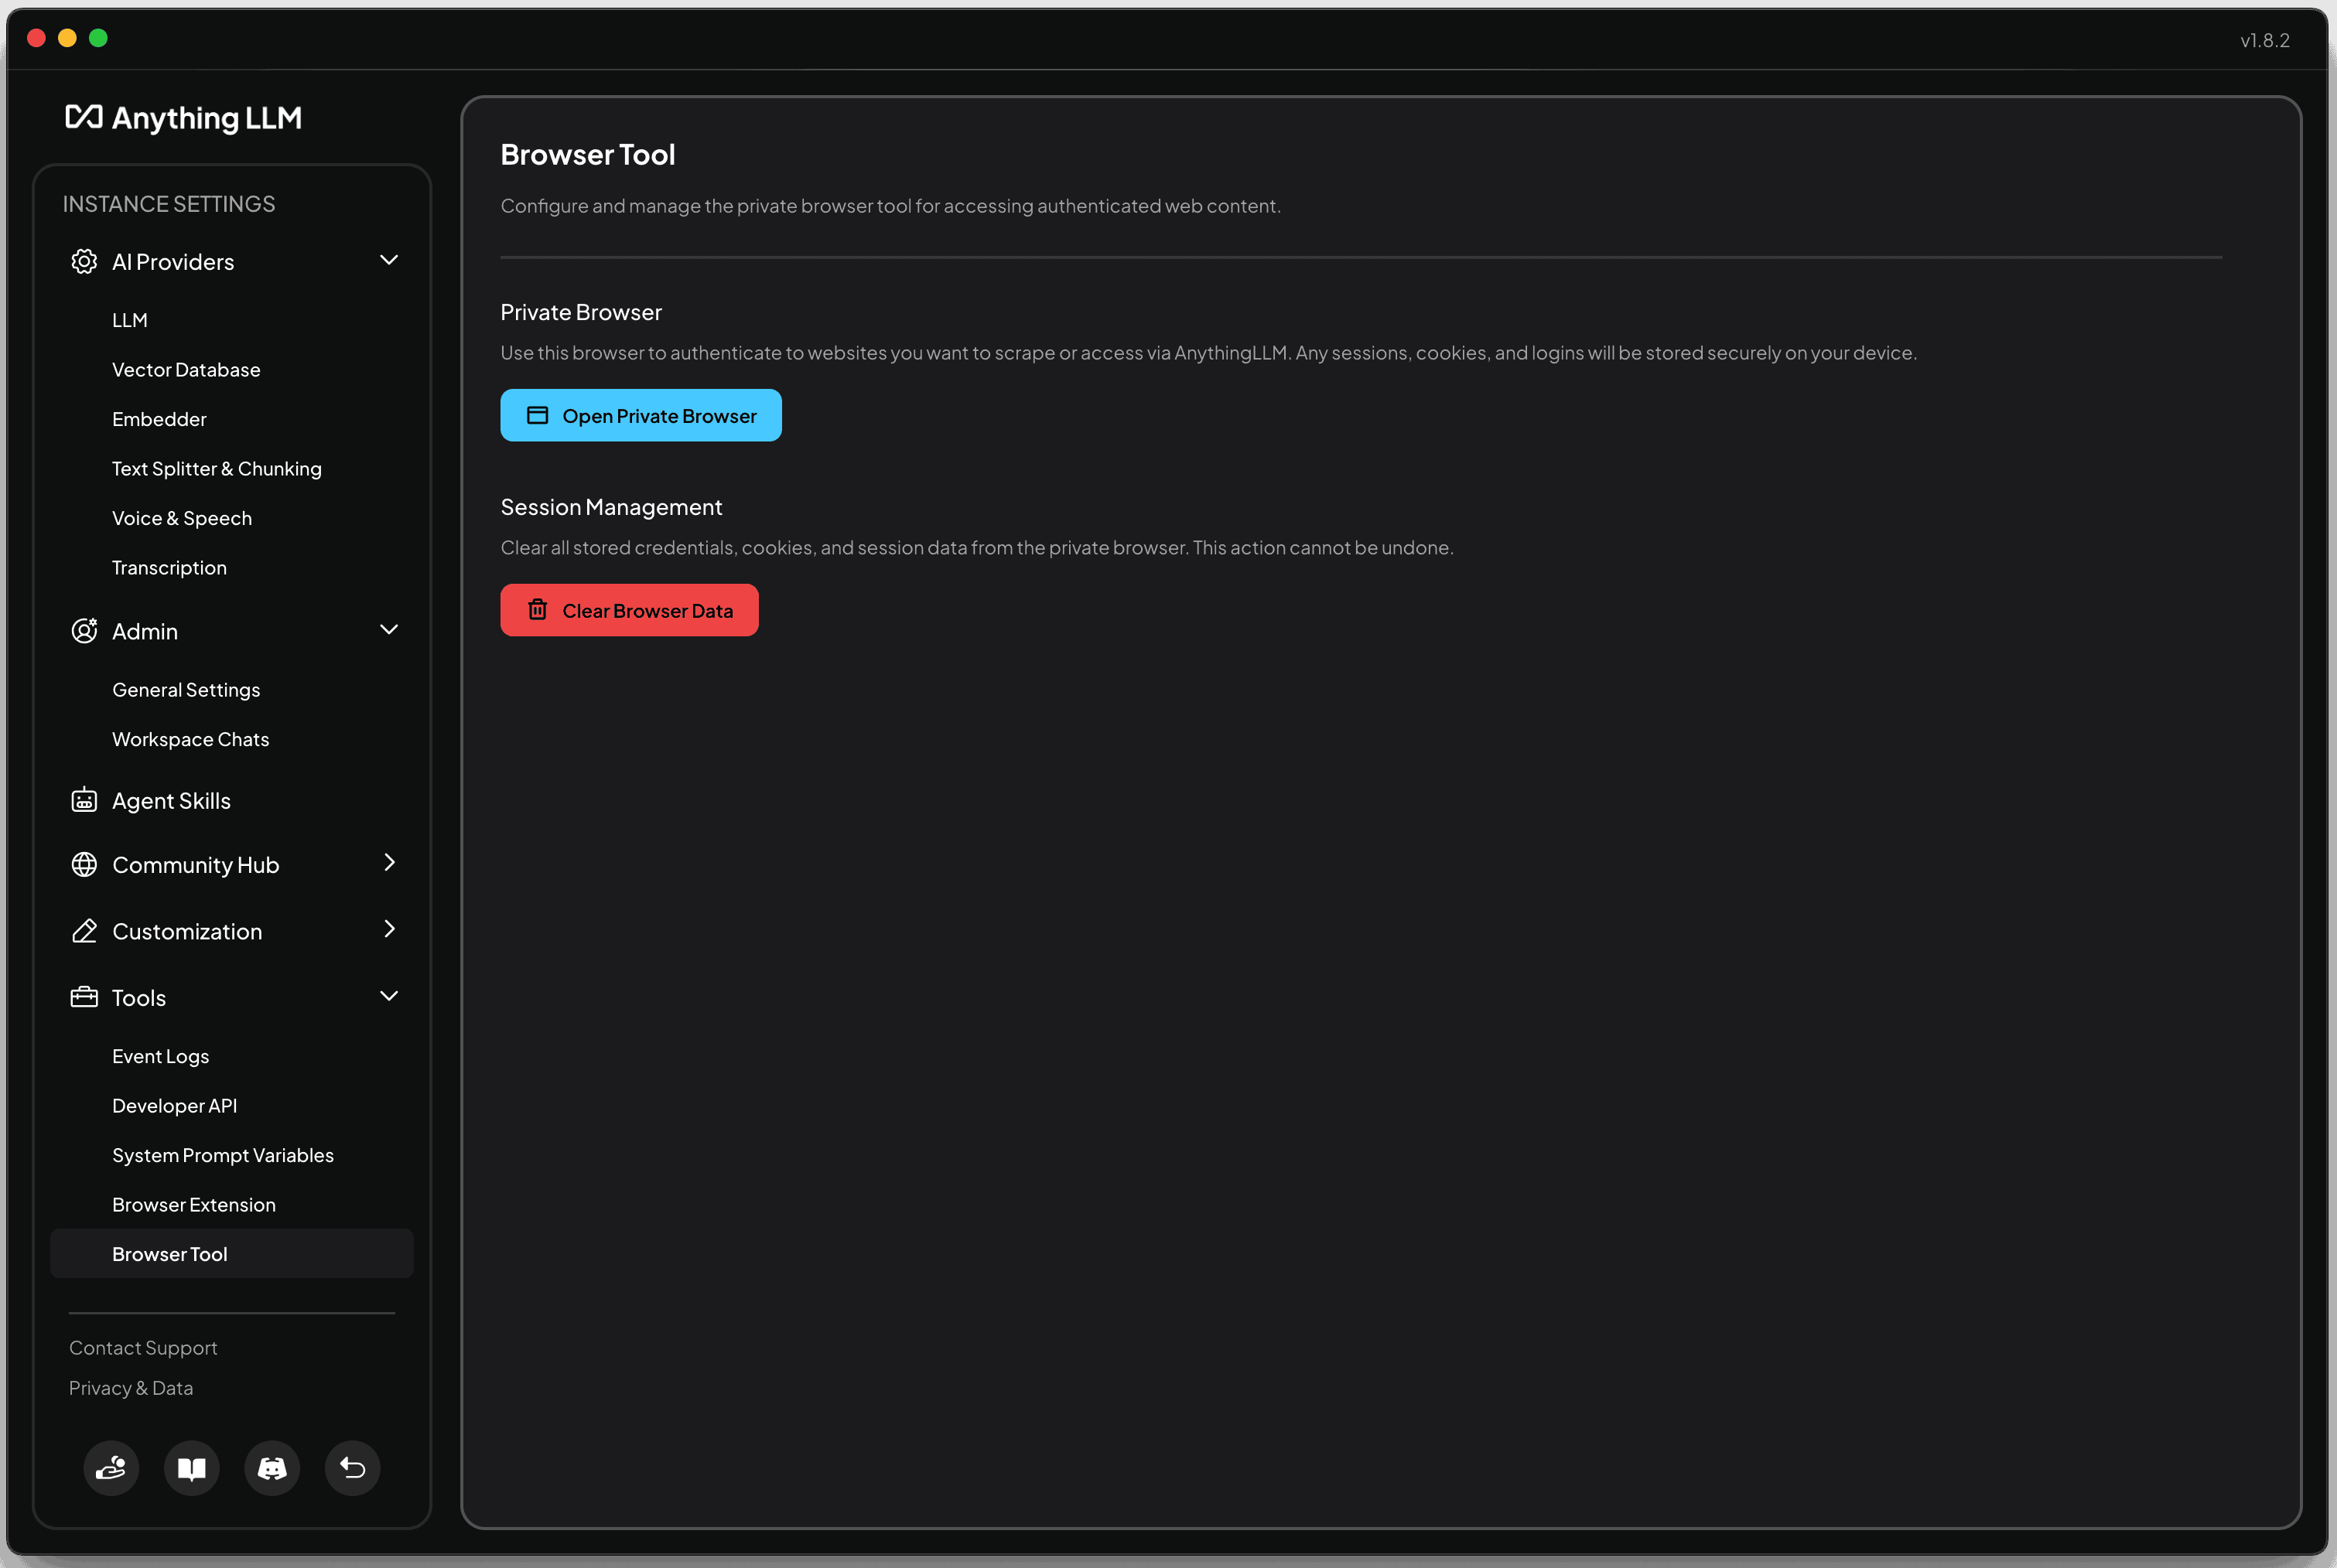Image resolution: width=2337 pixels, height=1568 pixels.
Task: Click the AI Providers gear icon
Action: [84, 262]
